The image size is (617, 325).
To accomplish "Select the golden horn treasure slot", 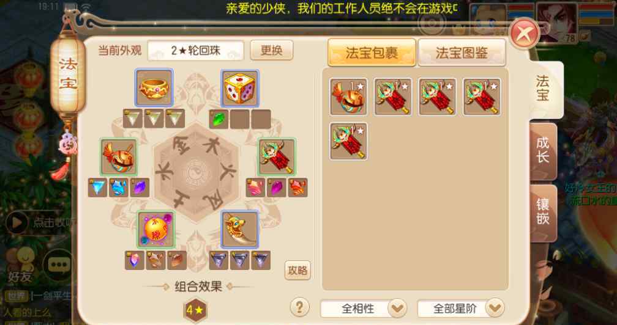I will click(x=240, y=230).
